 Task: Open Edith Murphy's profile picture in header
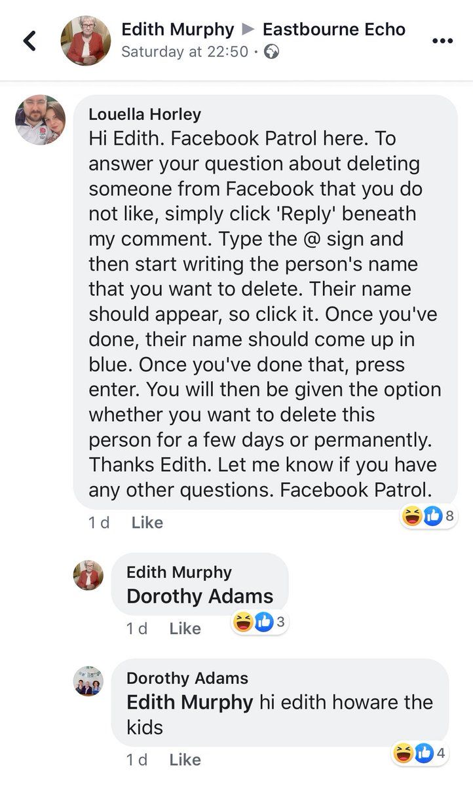tap(86, 41)
